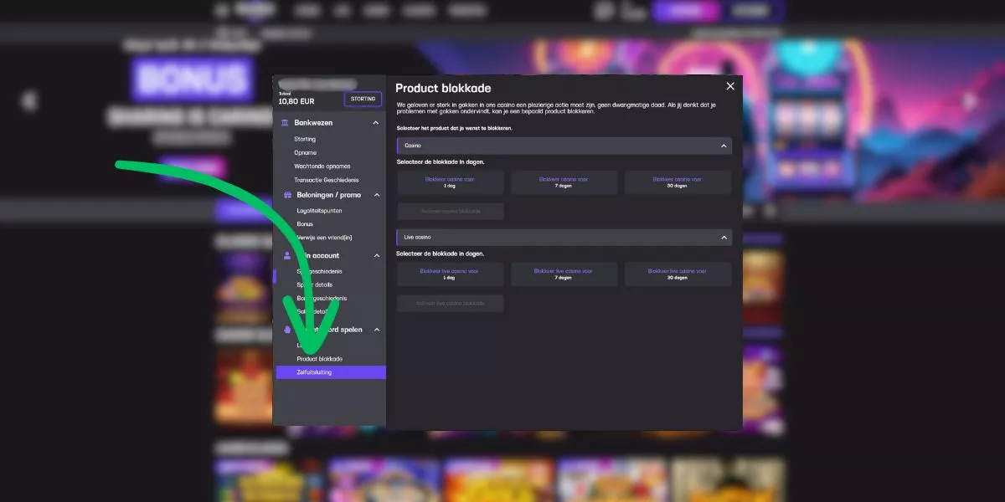Collapse the Bankwezen section chevron
Viewport: 1005px width, 502px height.
(376, 123)
